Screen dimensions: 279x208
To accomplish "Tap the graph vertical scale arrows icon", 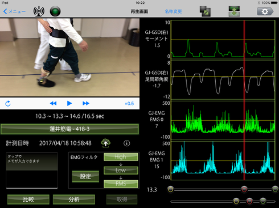I will [x=234, y=11].
